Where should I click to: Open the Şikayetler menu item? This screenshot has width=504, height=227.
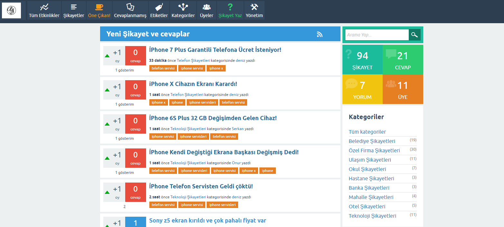pyautogui.click(x=74, y=10)
